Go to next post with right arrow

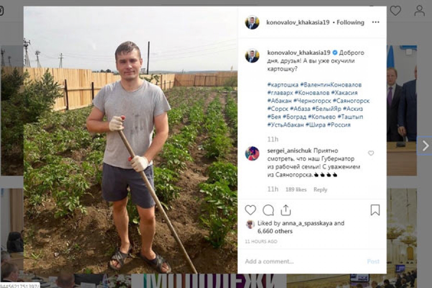425,145
